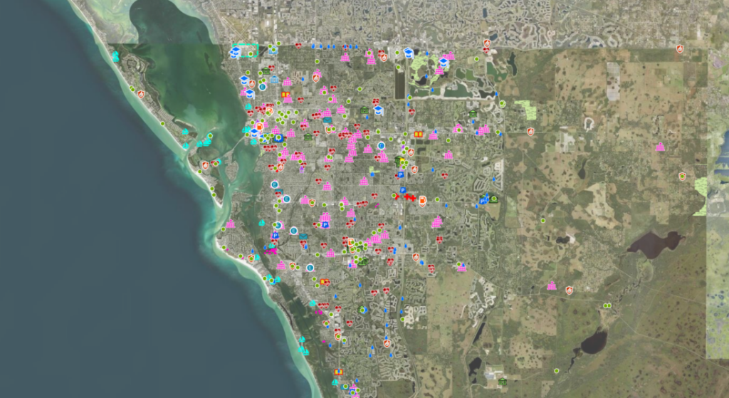
Task: Click the fire shield marker at map's top-right corner
Action: pos(680,48)
